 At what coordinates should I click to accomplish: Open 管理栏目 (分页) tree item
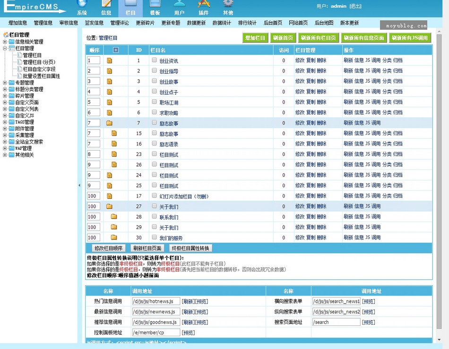click(x=39, y=62)
